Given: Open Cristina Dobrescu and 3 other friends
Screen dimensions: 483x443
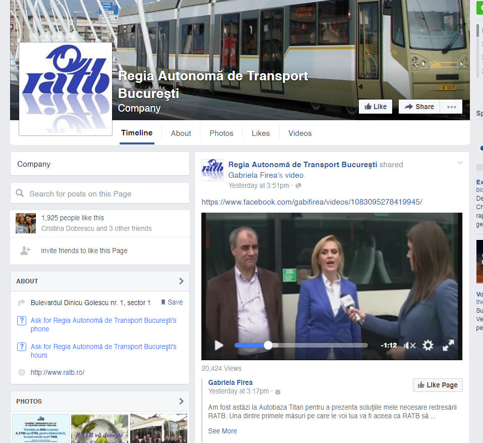Looking at the screenshot, I should coord(96,228).
